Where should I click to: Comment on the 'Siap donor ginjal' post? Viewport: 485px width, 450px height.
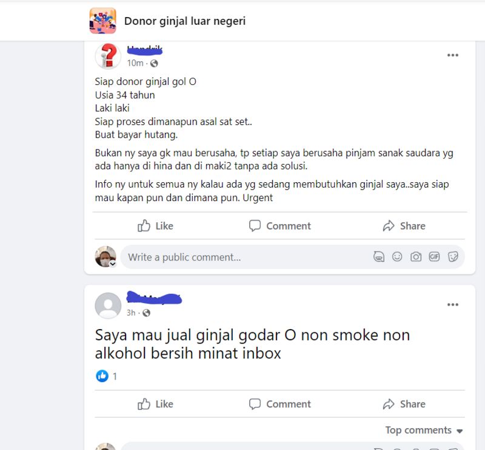point(280,226)
